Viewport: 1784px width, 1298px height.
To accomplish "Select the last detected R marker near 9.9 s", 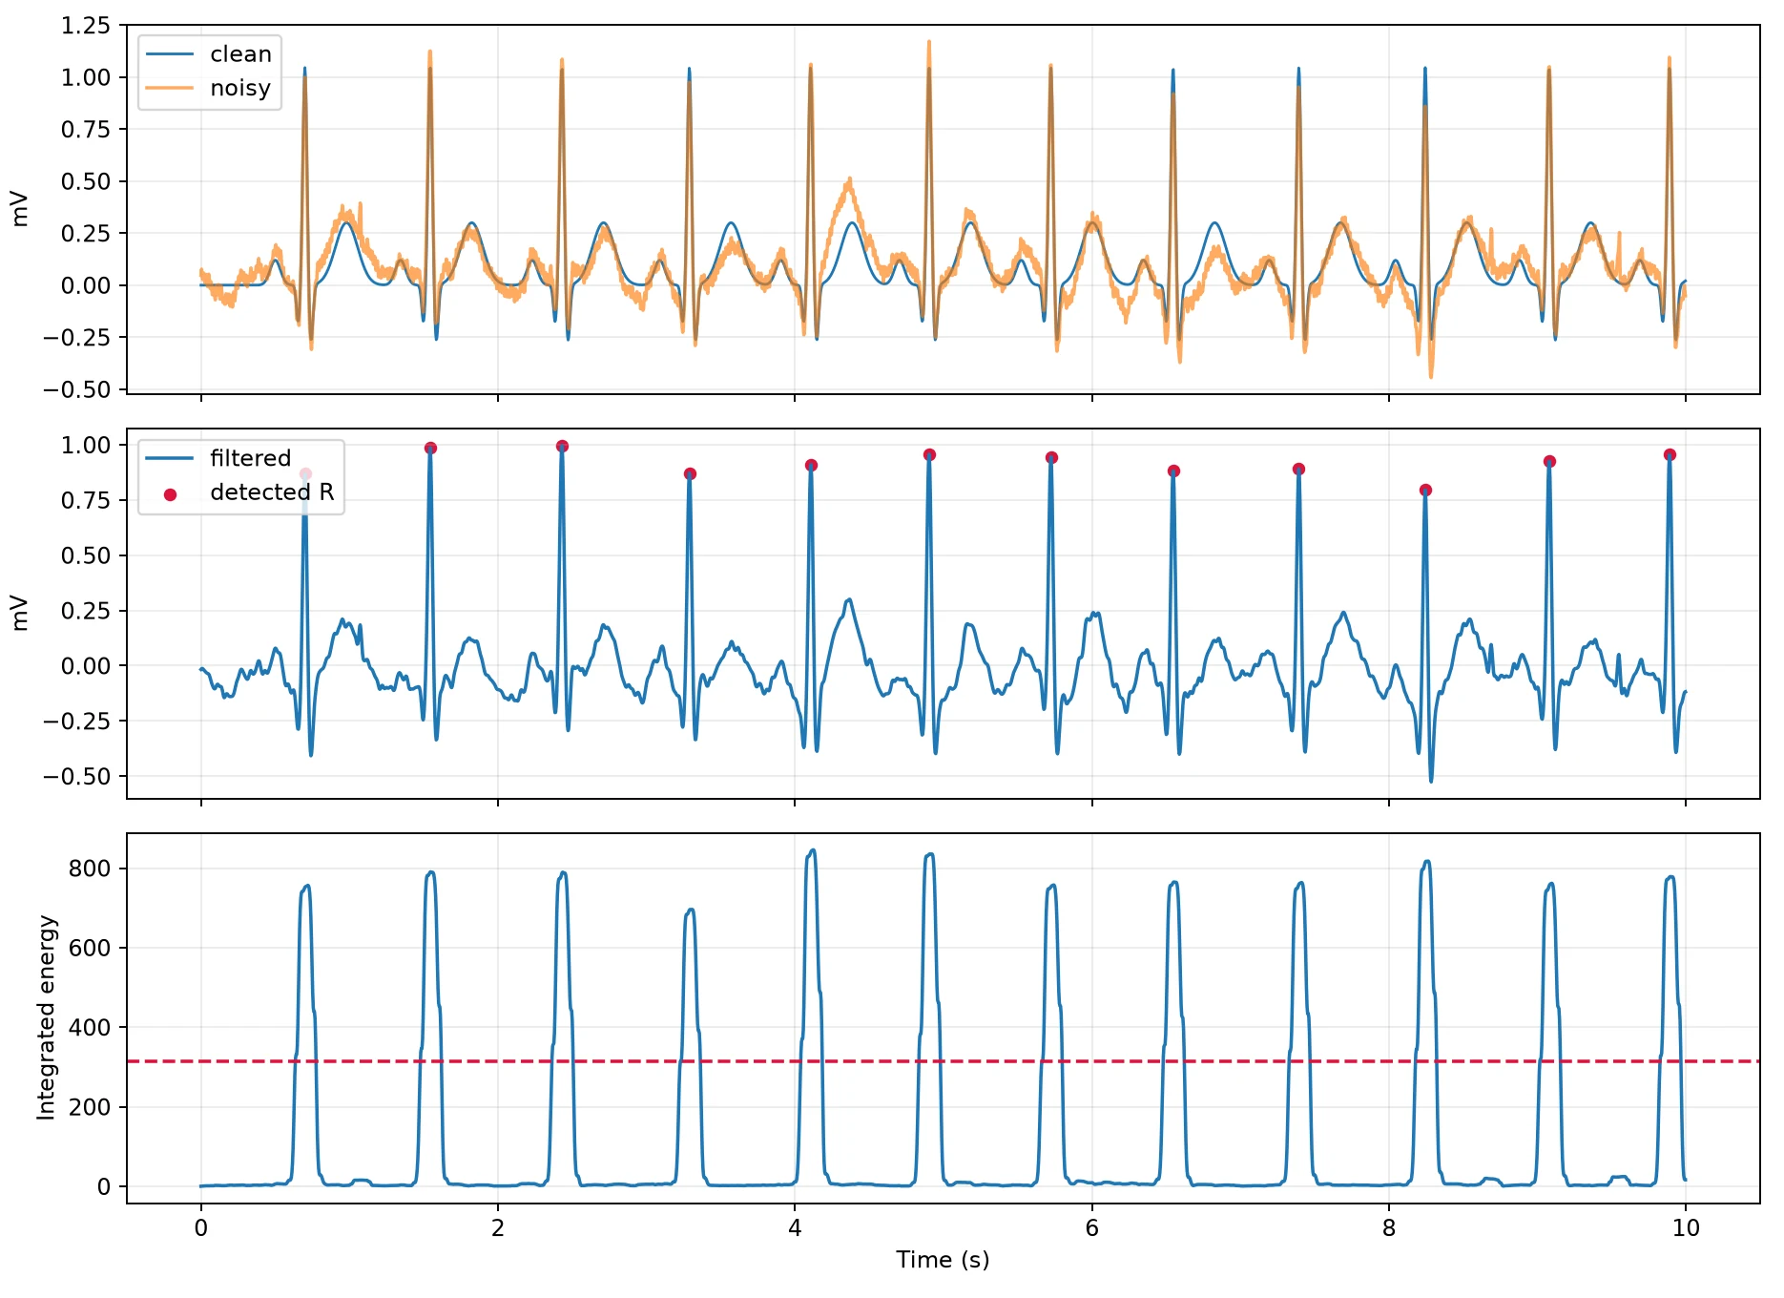I will point(1670,454).
